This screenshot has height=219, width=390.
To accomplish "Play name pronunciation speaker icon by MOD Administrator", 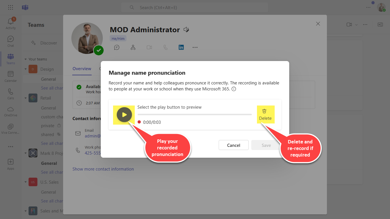I will (186, 30).
